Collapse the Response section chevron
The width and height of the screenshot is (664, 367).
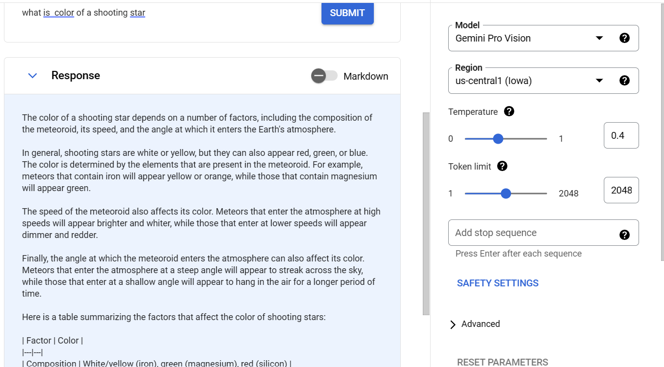coord(33,76)
